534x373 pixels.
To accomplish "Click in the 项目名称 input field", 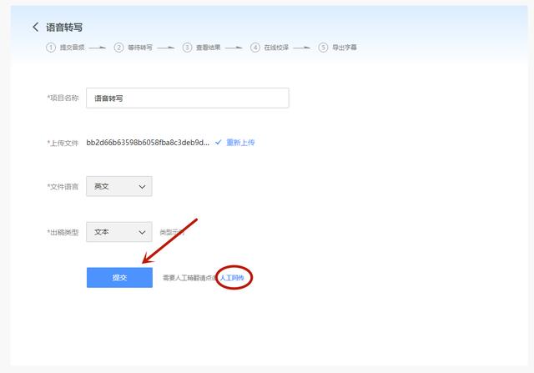I will click(187, 98).
